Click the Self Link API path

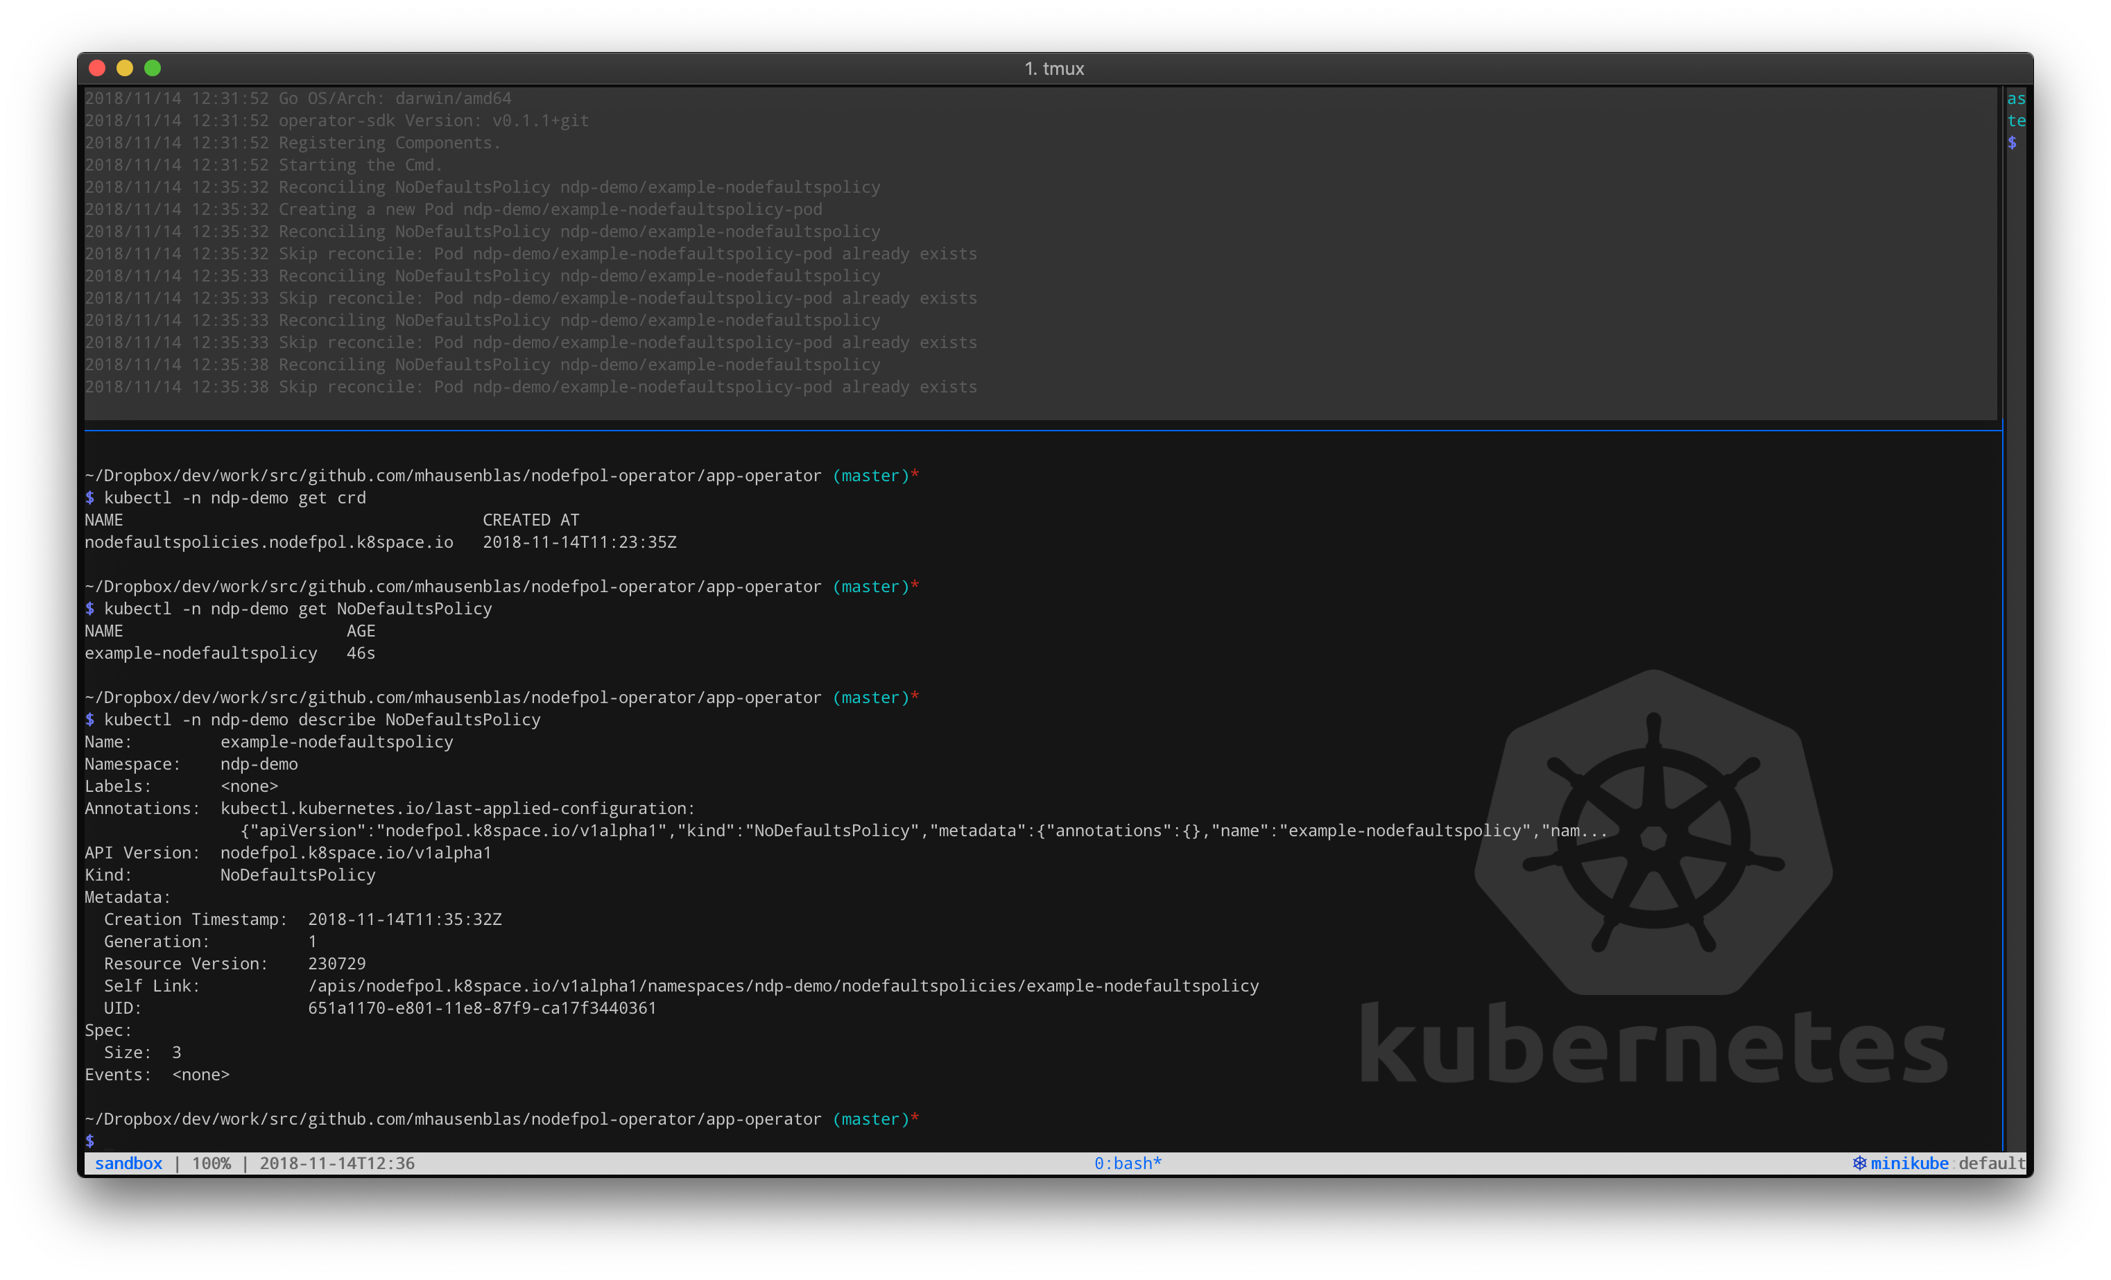tap(783, 985)
